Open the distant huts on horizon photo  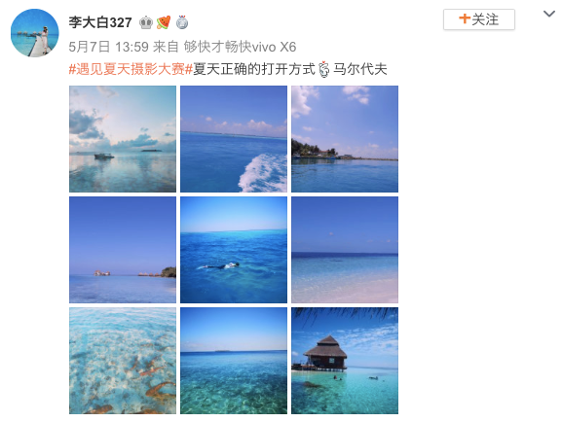click(123, 250)
